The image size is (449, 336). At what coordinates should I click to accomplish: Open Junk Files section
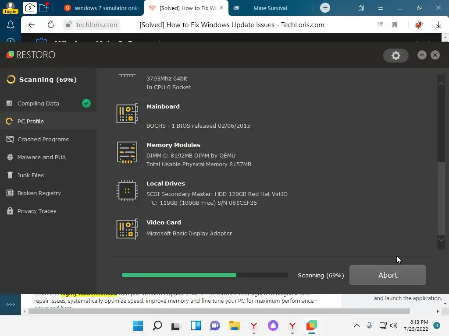[48, 175]
